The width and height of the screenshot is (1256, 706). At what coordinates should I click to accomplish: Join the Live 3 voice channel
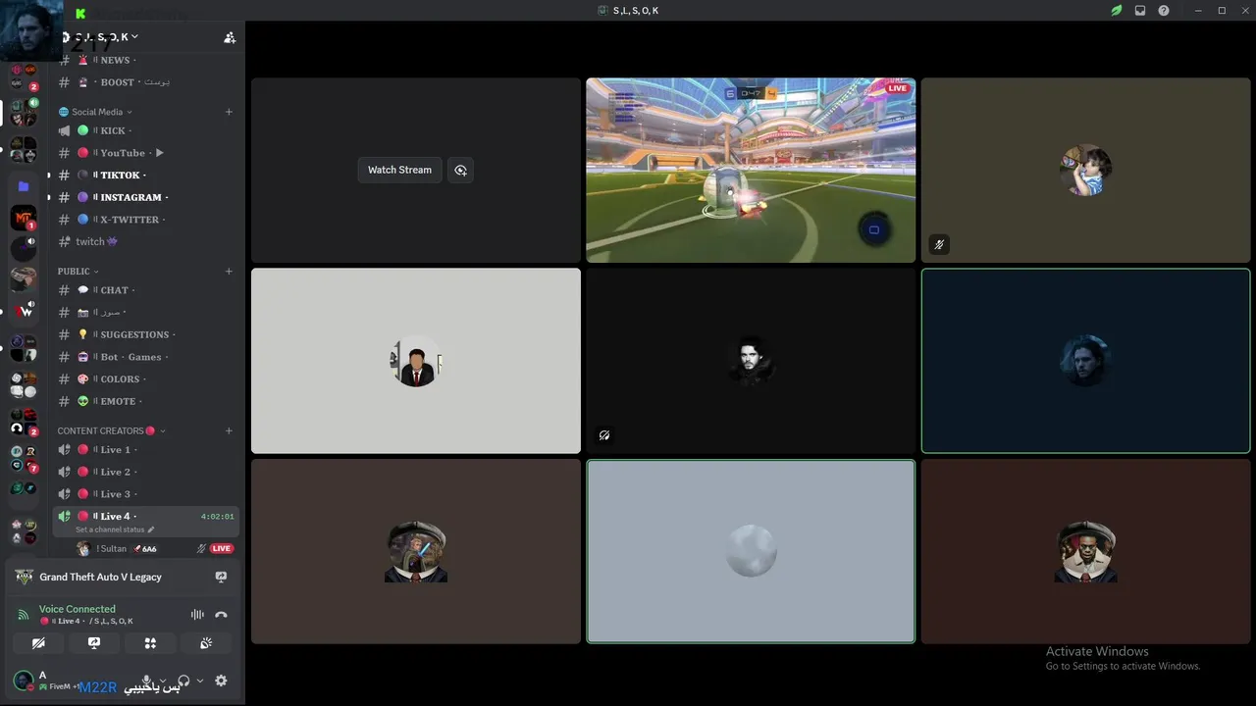coord(145,493)
